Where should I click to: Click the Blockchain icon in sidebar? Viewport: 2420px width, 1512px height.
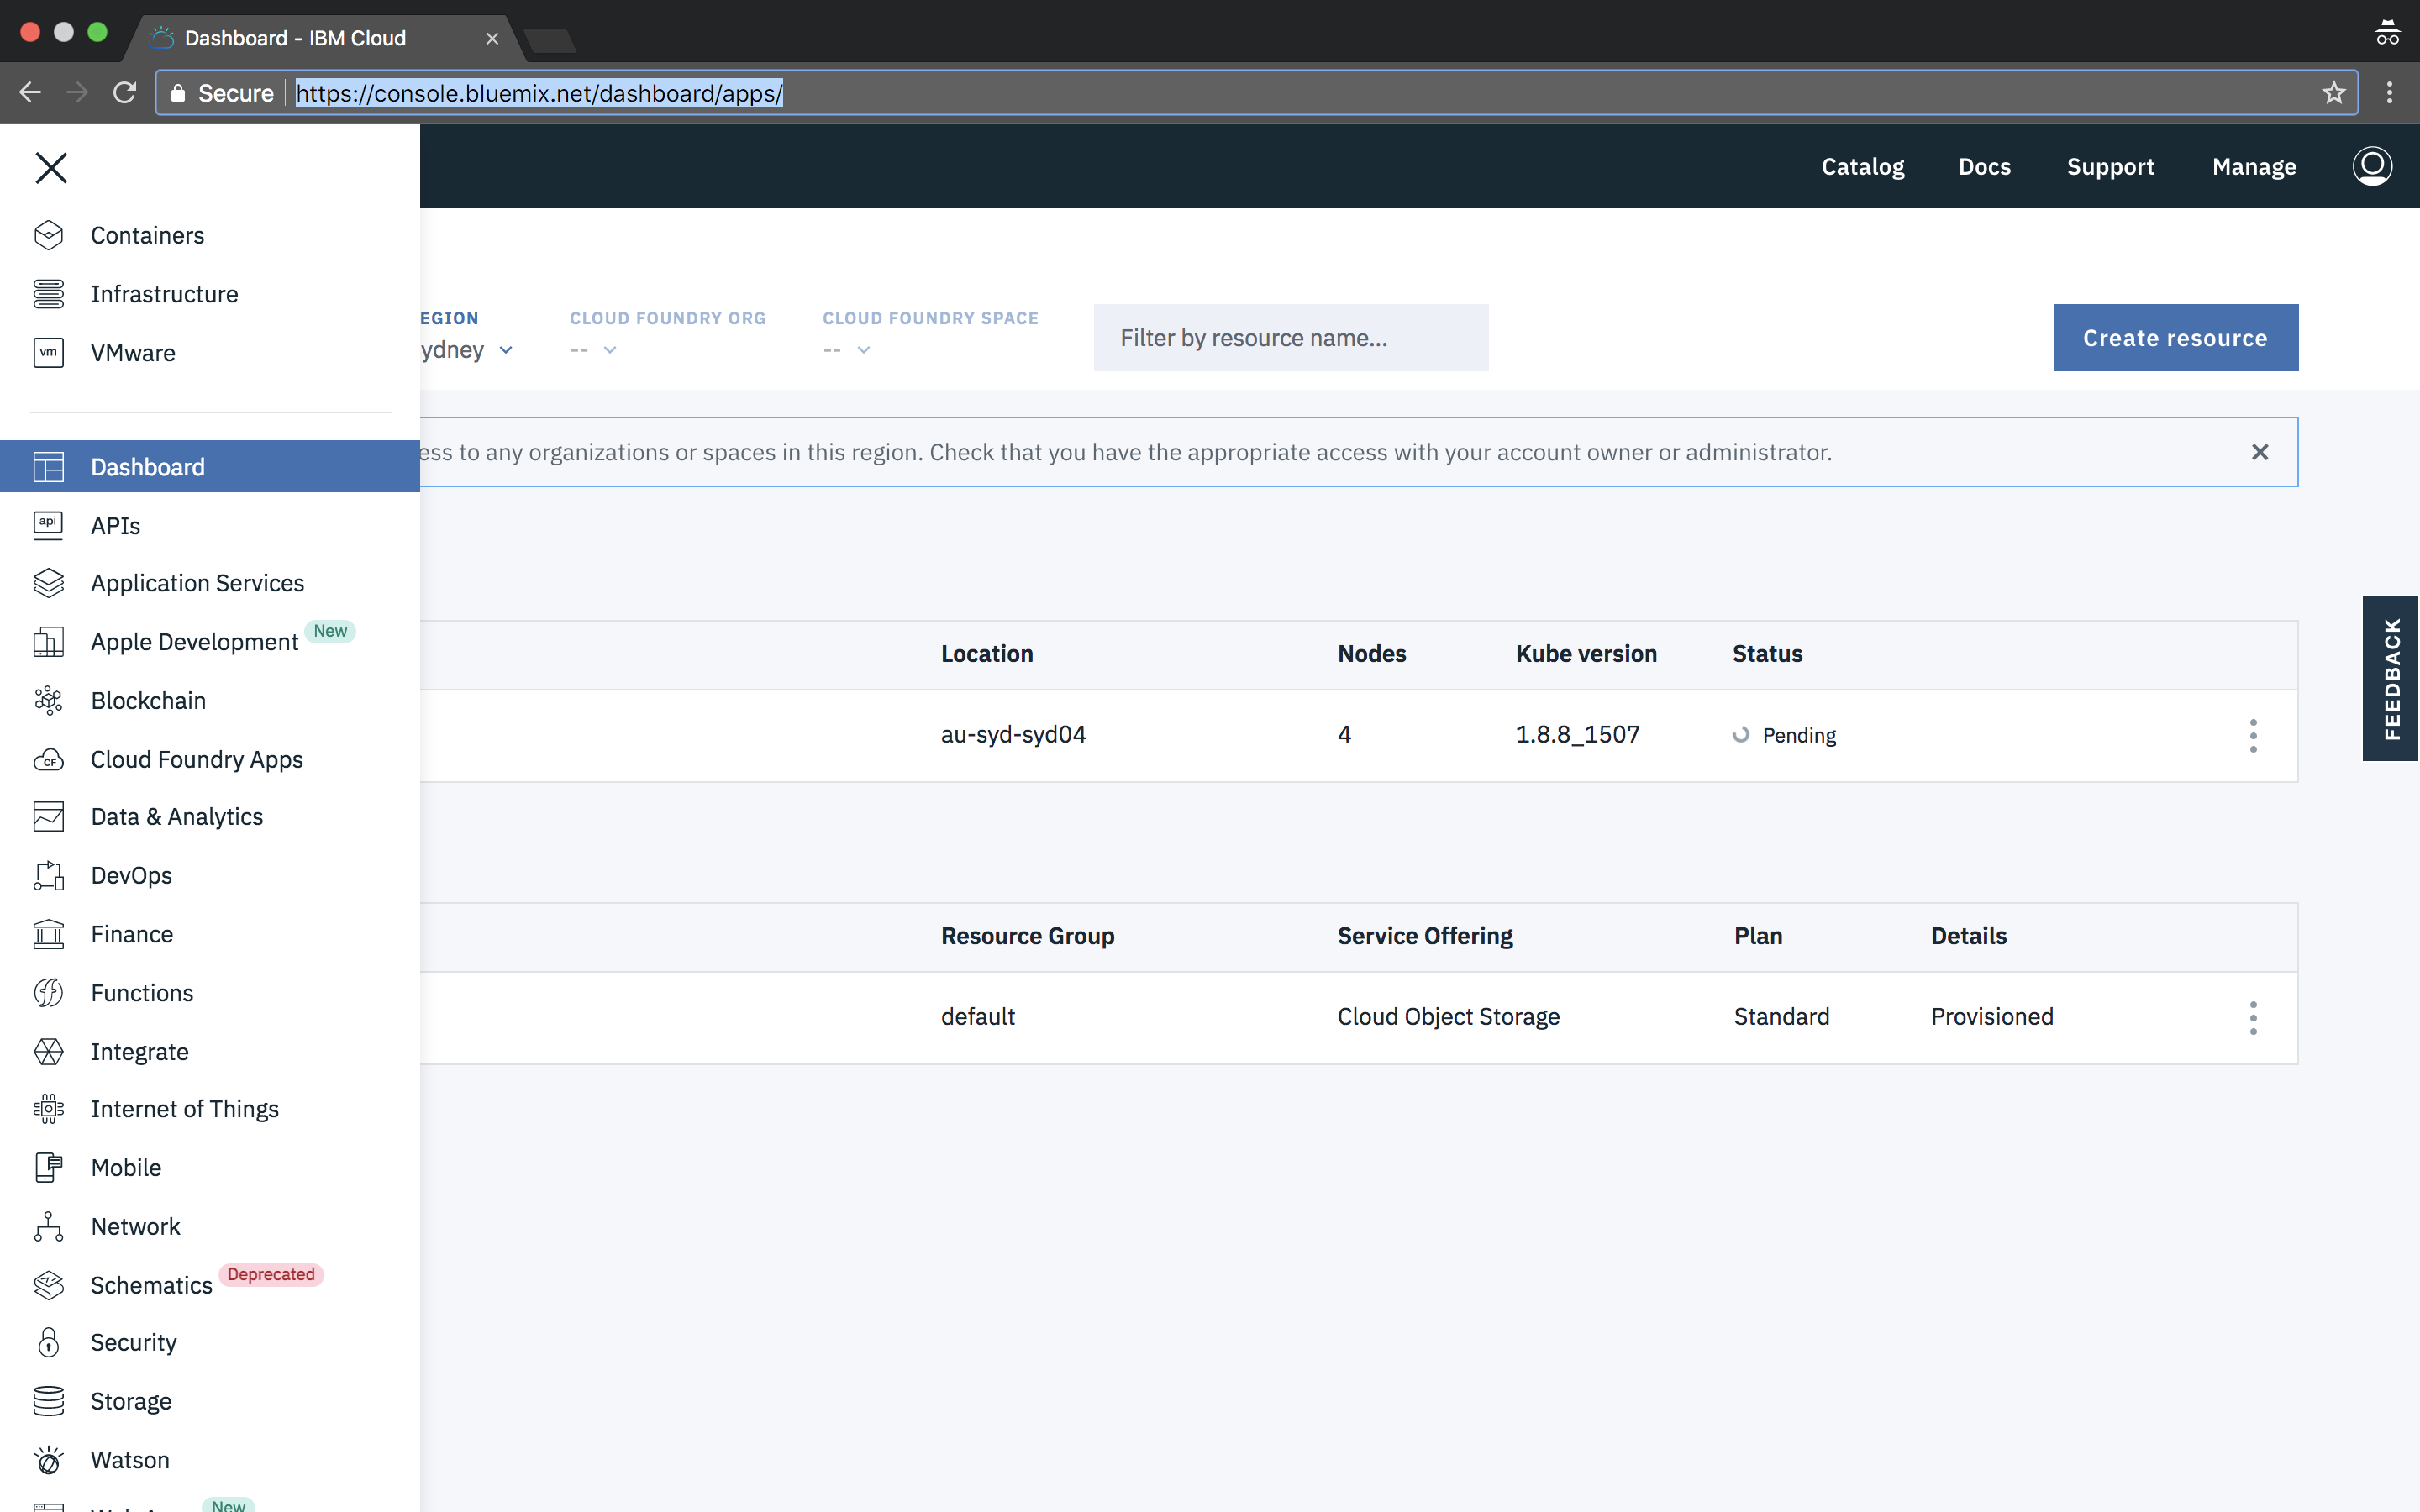pyautogui.click(x=48, y=701)
